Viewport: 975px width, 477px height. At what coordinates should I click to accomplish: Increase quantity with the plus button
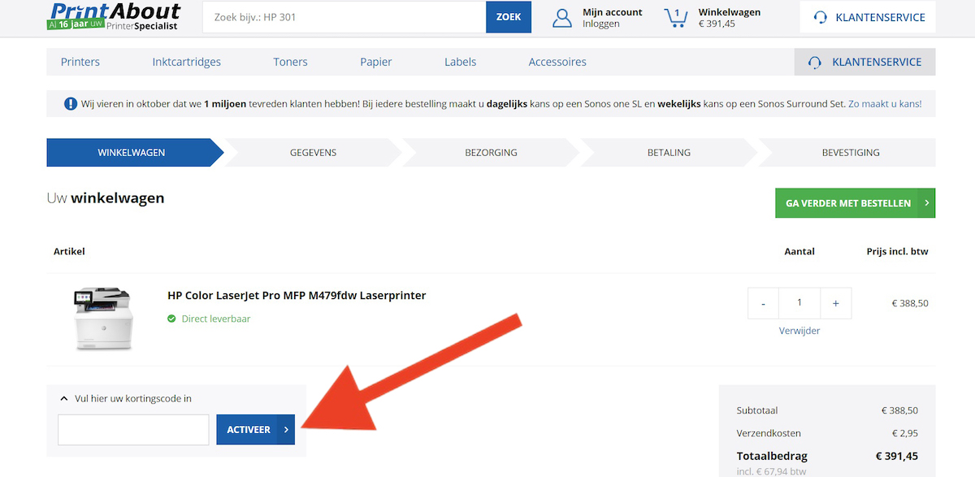pyautogui.click(x=836, y=303)
